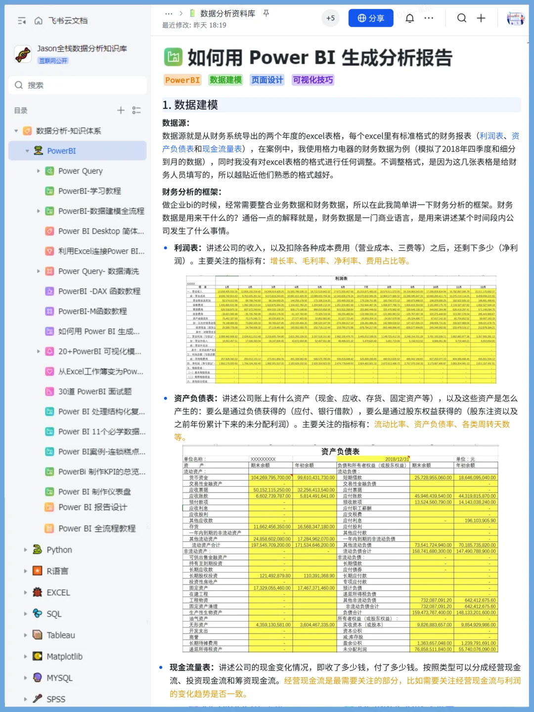The image size is (534, 712).
Task: Expand Power Query- 数据清洗 arrow
Action: 39,271
